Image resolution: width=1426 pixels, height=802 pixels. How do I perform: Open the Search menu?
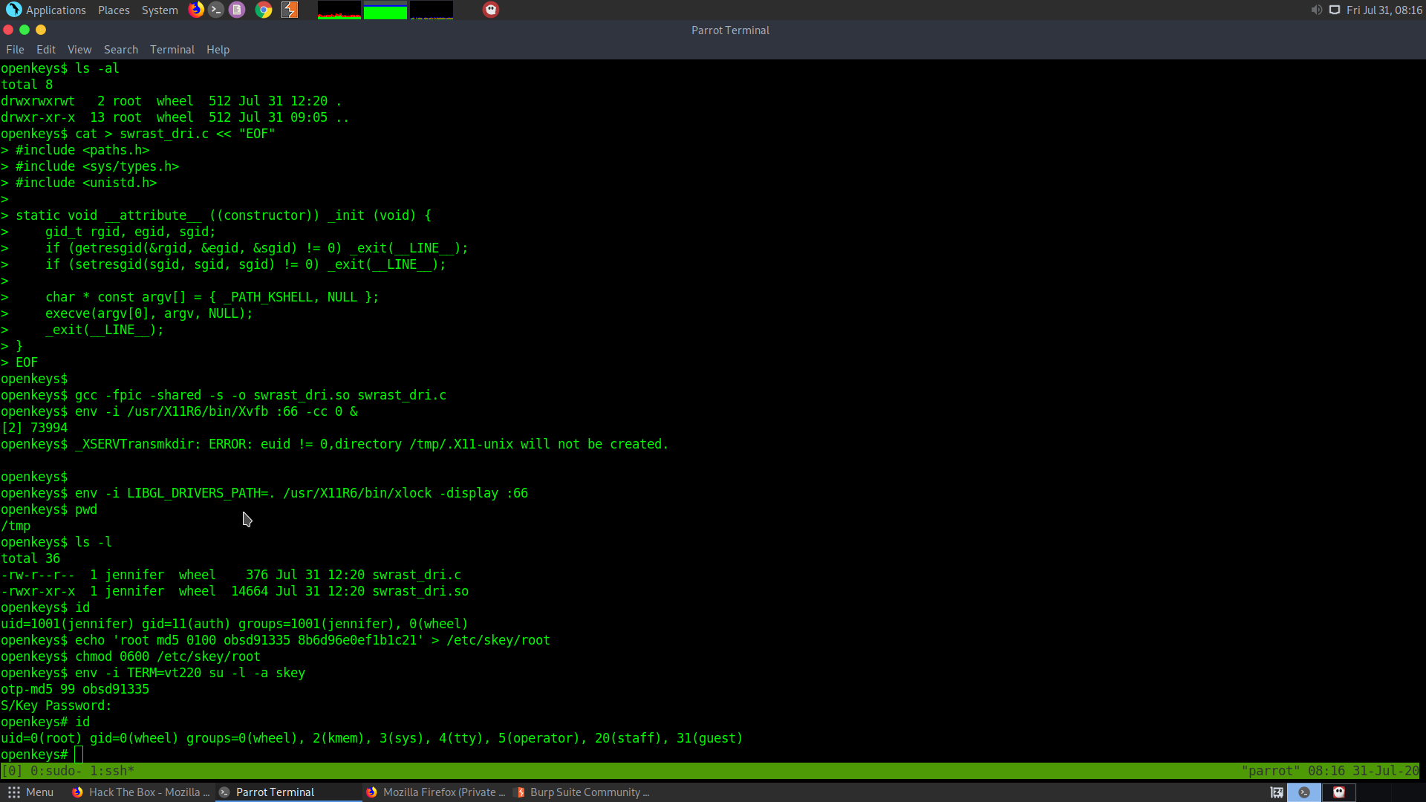click(x=120, y=50)
